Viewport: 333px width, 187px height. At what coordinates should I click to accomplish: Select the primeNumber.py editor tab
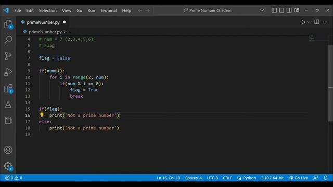43,22
